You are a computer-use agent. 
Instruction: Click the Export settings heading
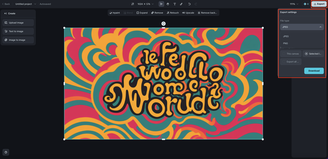point(288,12)
